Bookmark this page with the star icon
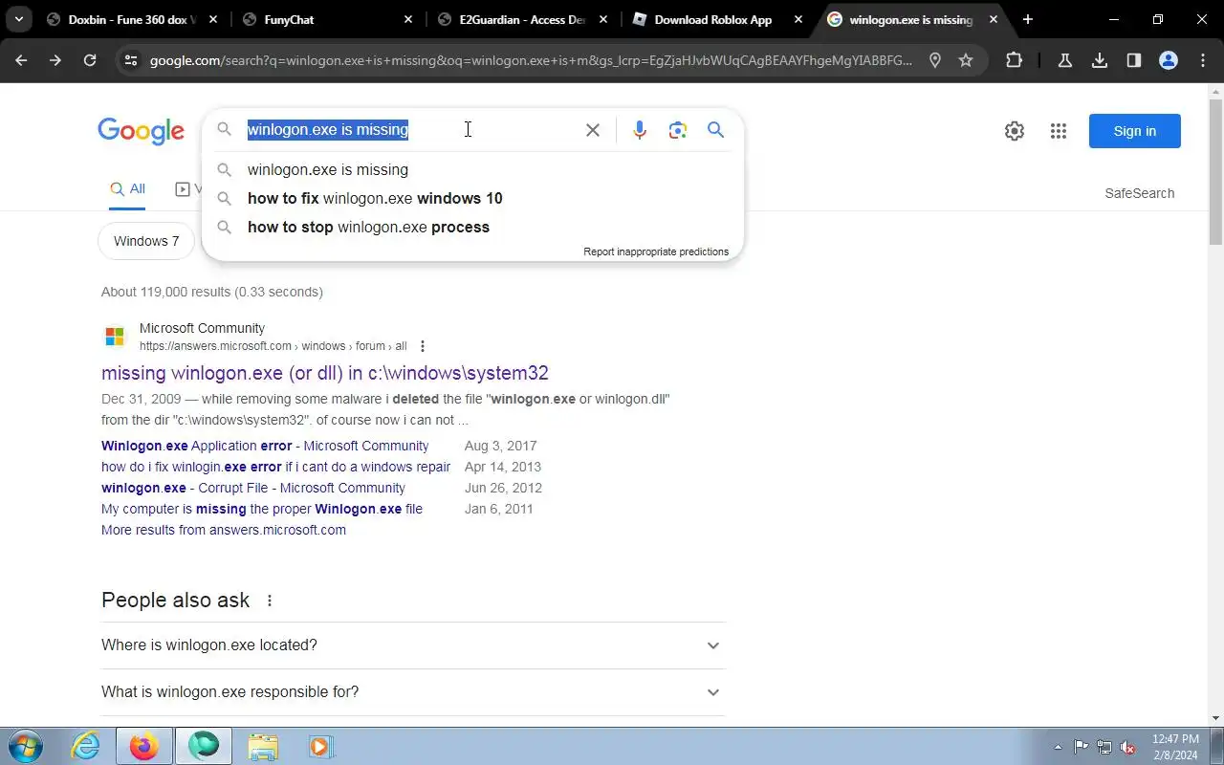1224x765 pixels. (966, 60)
